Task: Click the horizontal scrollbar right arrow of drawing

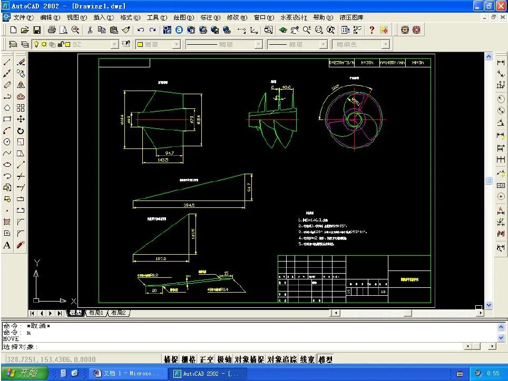Action: click(x=481, y=313)
